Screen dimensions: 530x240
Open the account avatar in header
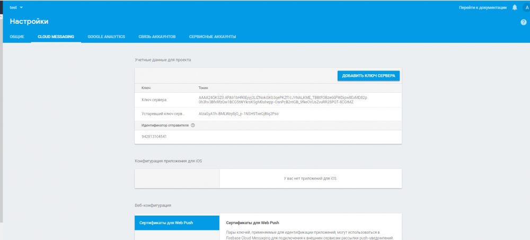(527, 7)
